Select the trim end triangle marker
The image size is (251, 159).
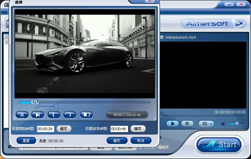(56, 106)
